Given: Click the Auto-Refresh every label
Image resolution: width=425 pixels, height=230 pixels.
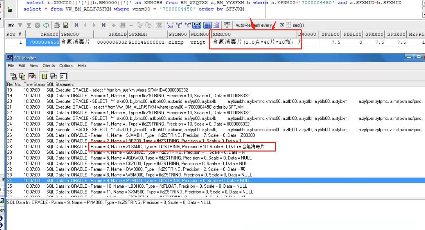Looking at the screenshot, I should pyautogui.click(x=253, y=25).
